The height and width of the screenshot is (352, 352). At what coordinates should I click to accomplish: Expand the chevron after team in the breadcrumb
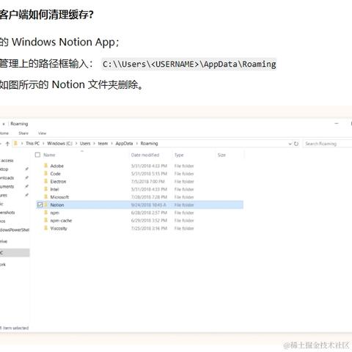(x=111, y=144)
